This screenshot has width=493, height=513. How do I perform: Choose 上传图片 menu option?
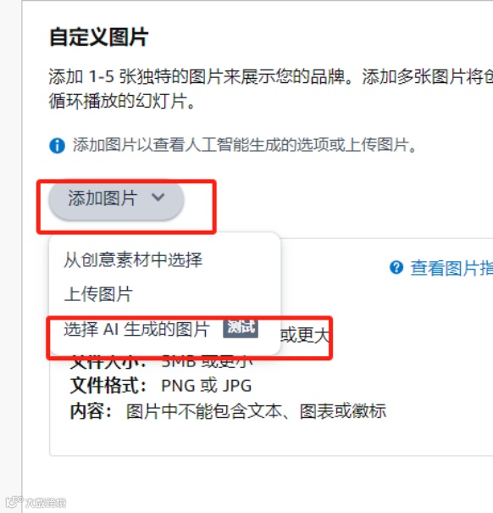(x=98, y=293)
